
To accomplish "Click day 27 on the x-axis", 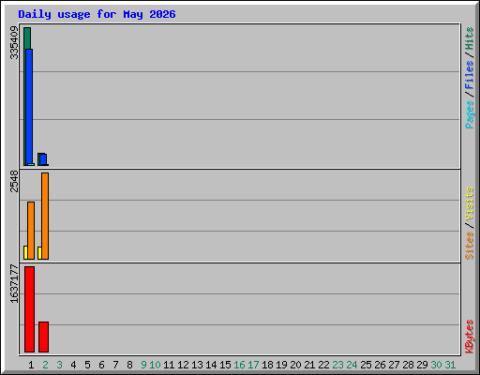I will (x=394, y=365).
